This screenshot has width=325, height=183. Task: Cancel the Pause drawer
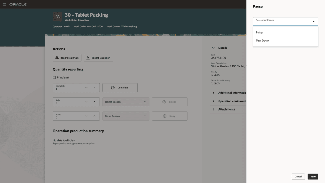(x=298, y=176)
